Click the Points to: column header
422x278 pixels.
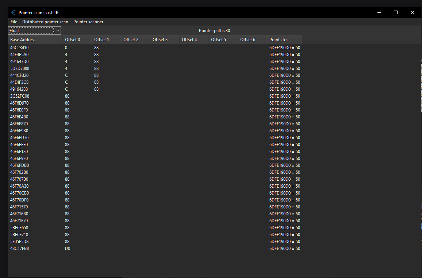[x=284, y=39]
